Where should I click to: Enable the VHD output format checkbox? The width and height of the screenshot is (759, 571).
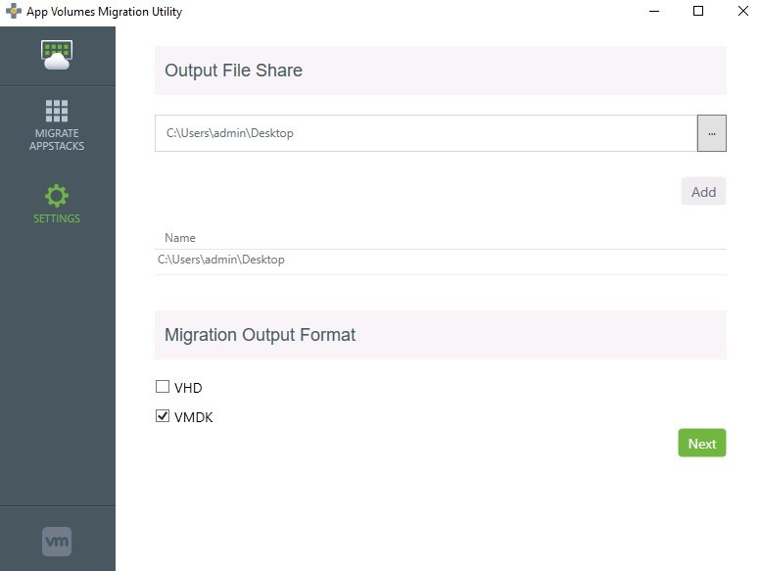tap(163, 387)
